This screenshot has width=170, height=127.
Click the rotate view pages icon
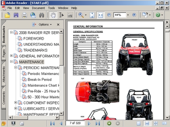(145, 15)
